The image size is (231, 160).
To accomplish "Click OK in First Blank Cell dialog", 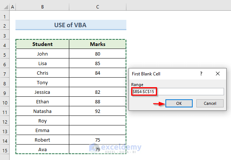I will click(179, 103).
